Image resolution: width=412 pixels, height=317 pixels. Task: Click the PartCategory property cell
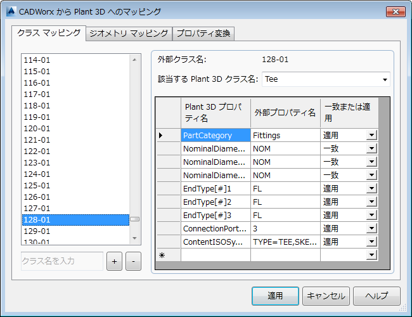216,136
